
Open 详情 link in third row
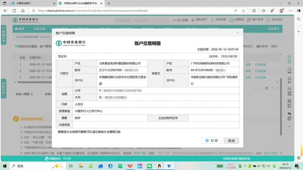click(x=248, y=78)
